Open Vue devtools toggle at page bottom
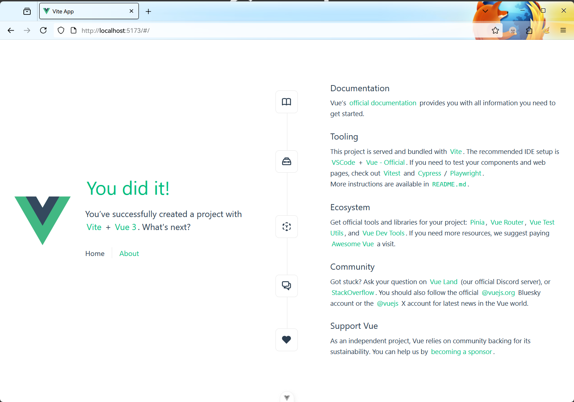Viewport: 574px width, 402px height. tap(287, 397)
